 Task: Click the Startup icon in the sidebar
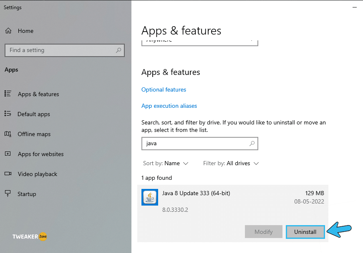[8, 193]
